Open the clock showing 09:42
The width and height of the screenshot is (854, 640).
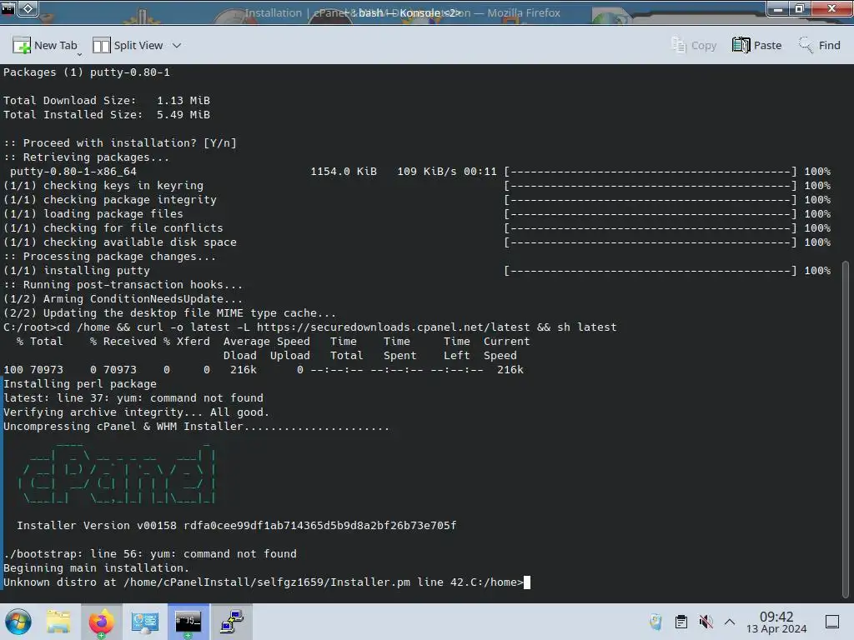(776, 622)
